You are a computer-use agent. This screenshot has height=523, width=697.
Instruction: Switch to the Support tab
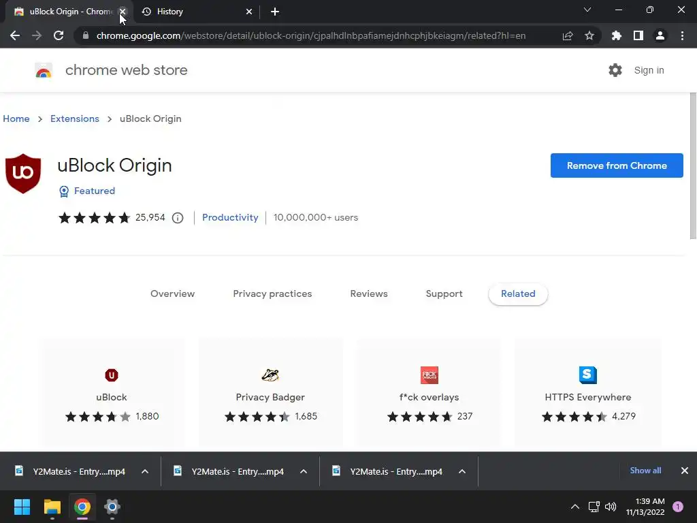click(444, 294)
